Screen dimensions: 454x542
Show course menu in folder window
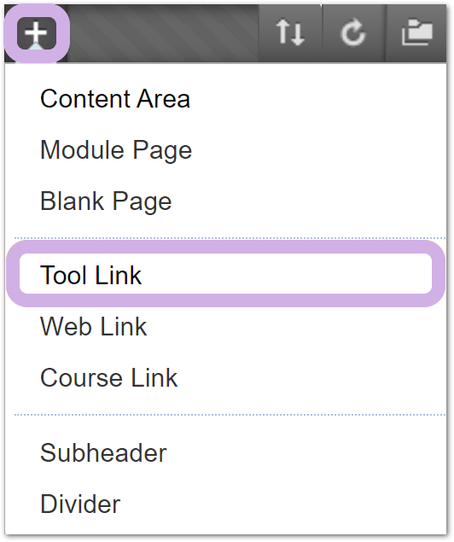coord(417,32)
